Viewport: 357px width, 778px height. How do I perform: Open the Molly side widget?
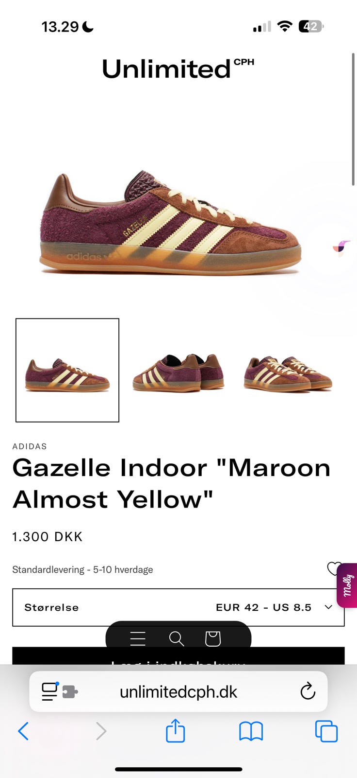coord(347,585)
